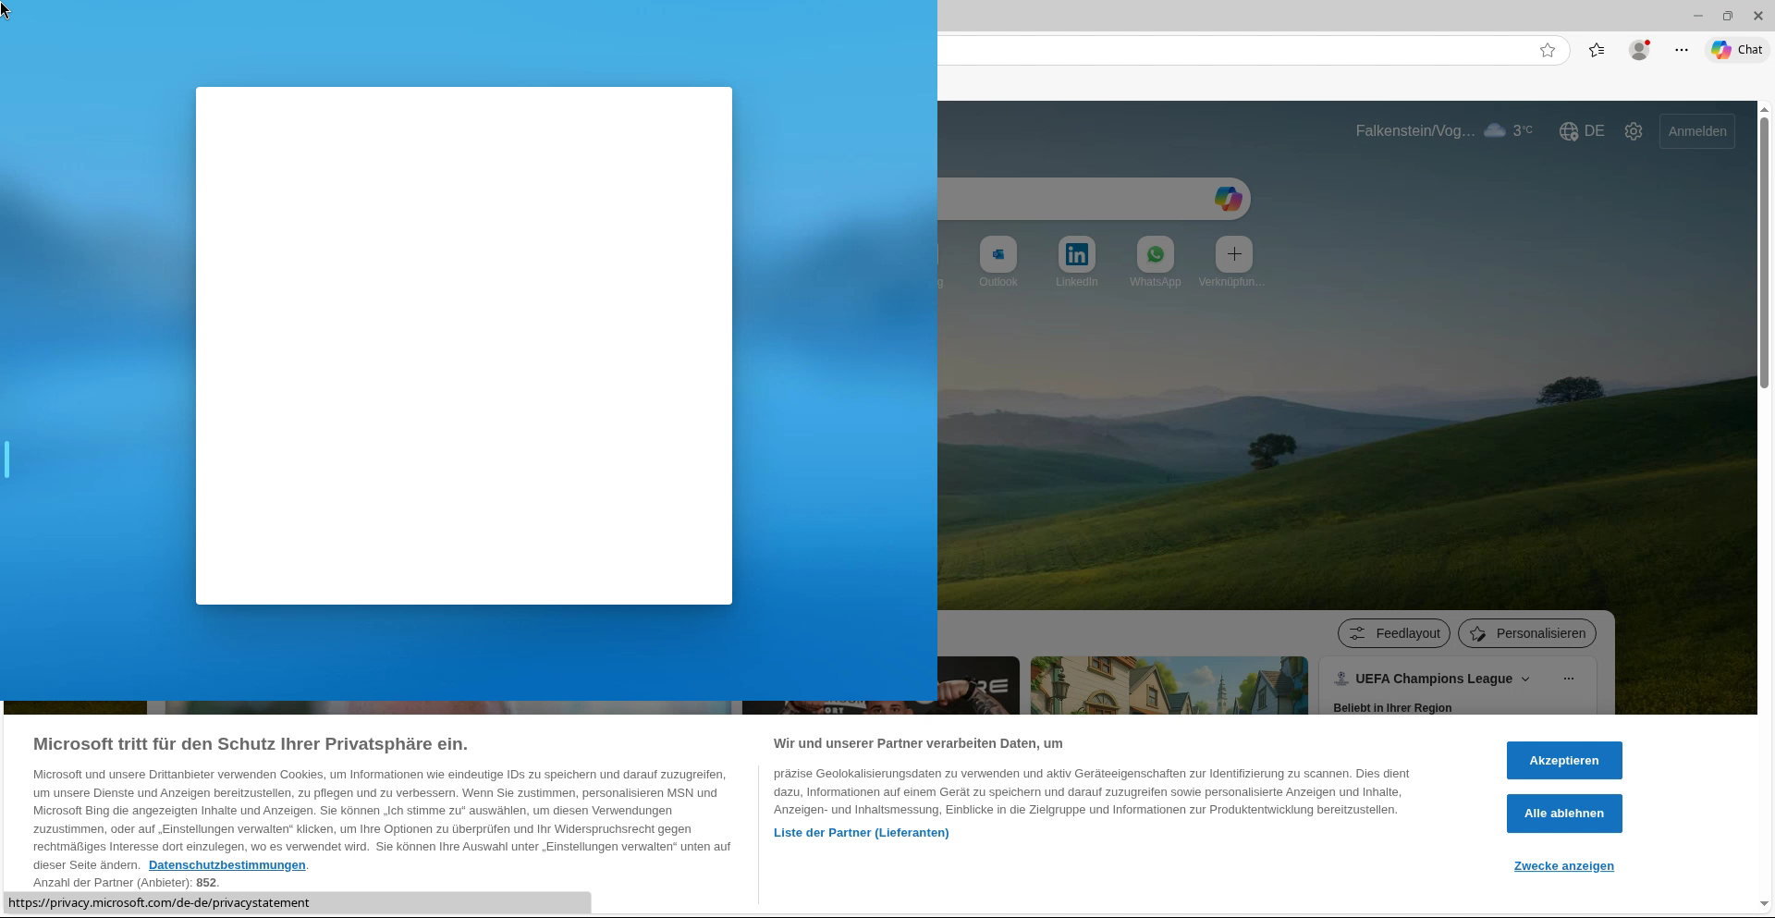Open the page settings gear icon
This screenshot has width=1775, height=918.
[1634, 131]
